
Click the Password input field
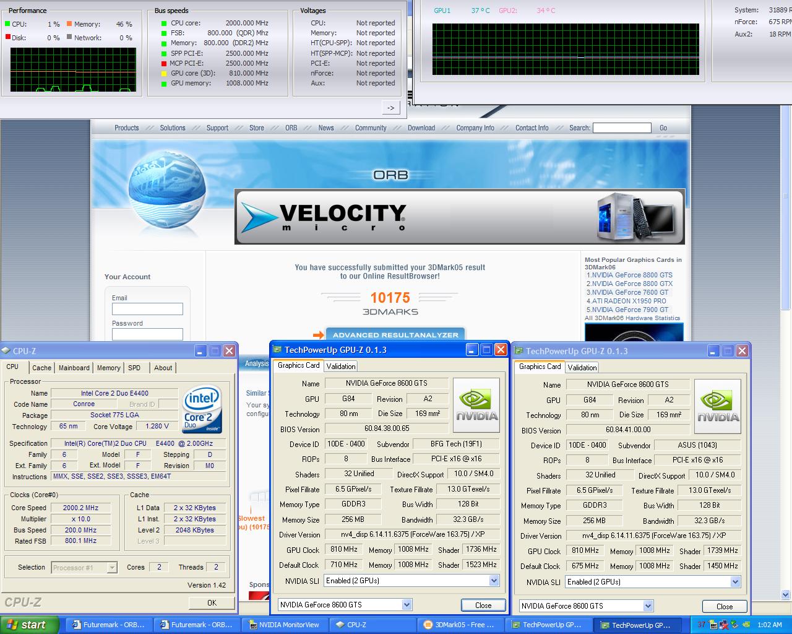tap(147, 334)
